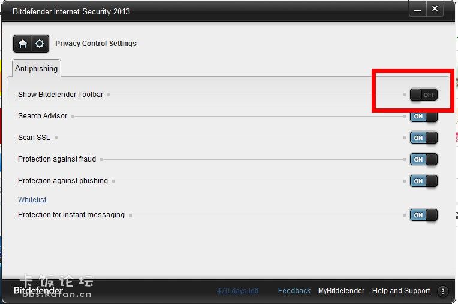This screenshot has height=304, width=458.
Task: Open the Feedback link
Action: tap(294, 291)
